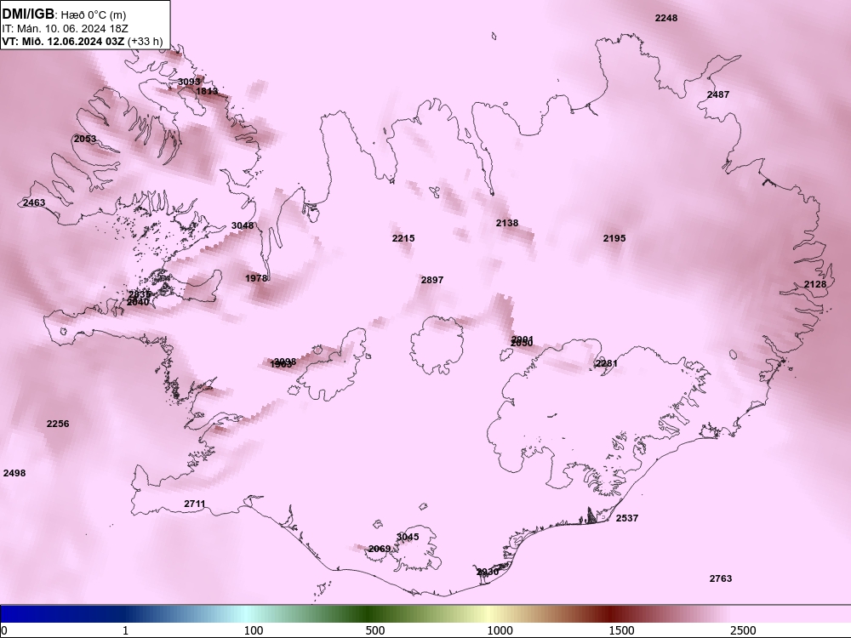The width and height of the screenshot is (851, 638).
Task: Click the 2711 value on Reykjanes
Action: click(195, 504)
